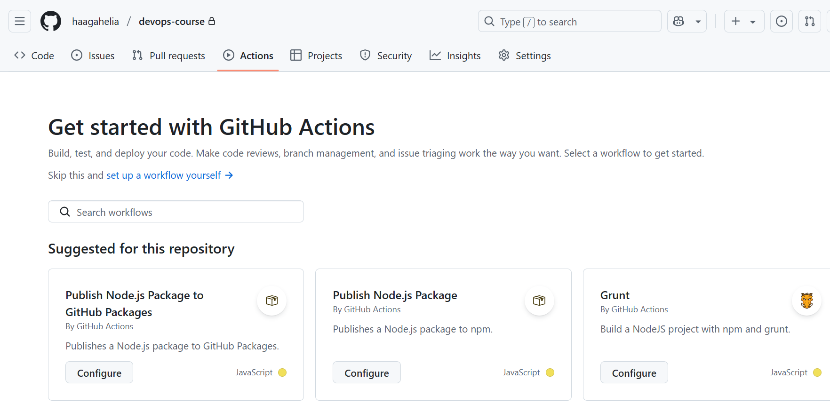This screenshot has height=404, width=830.
Task: Expand the Copilot dropdown arrow
Action: pyautogui.click(x=698, y=21)
